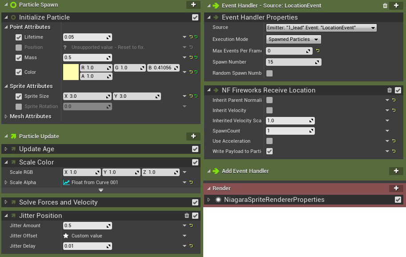The width and height of the screenshot is (406, 257).
Task: Uncheck the Mass attribute checkbox
Action: 19,57
